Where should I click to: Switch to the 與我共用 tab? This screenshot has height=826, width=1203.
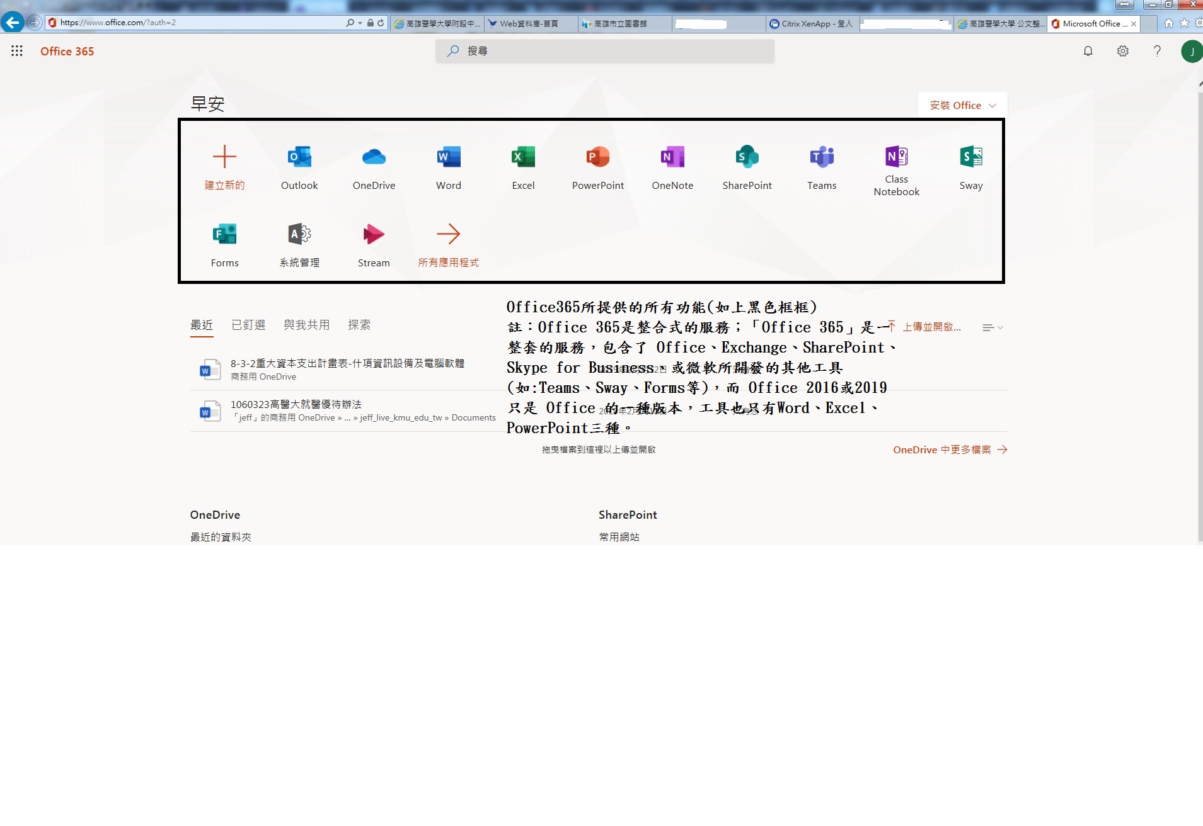pos(307,325)
